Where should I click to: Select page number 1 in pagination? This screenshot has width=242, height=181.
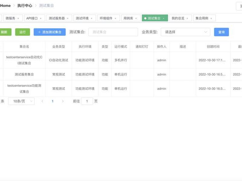tap(52, 101)
